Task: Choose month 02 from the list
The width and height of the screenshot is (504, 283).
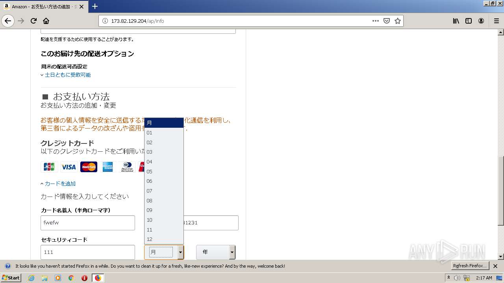Action: click(x=164, y=142)
